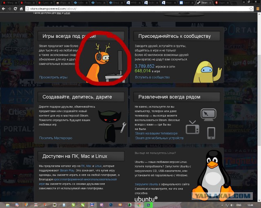Click the Steam на вашем телевизоре link
This screenshot has width=261, height=208.
[x=156, y=133]
